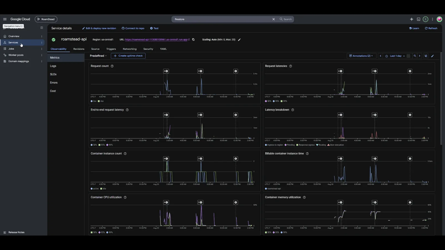Toggle idle series in instance count legend

click(x=103, y=189)
